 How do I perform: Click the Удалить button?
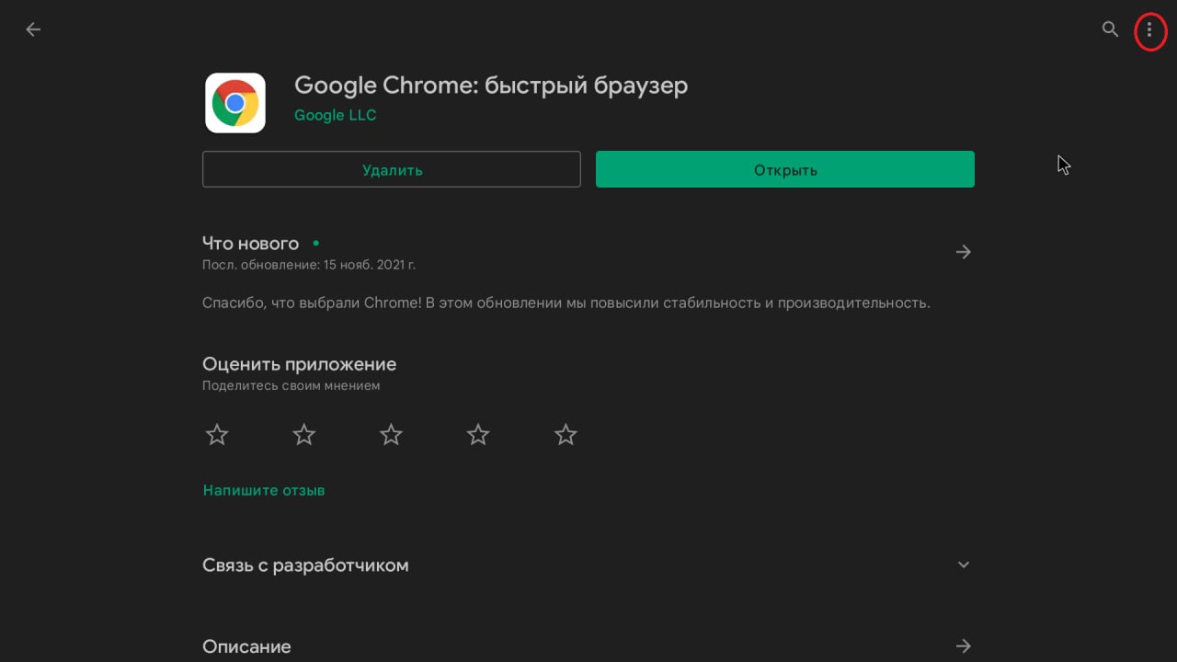392,169
